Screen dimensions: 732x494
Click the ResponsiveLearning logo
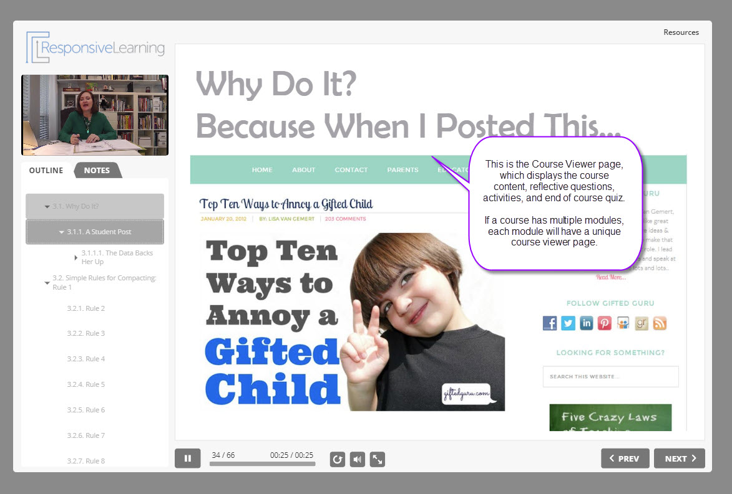(x=95, y=47)
